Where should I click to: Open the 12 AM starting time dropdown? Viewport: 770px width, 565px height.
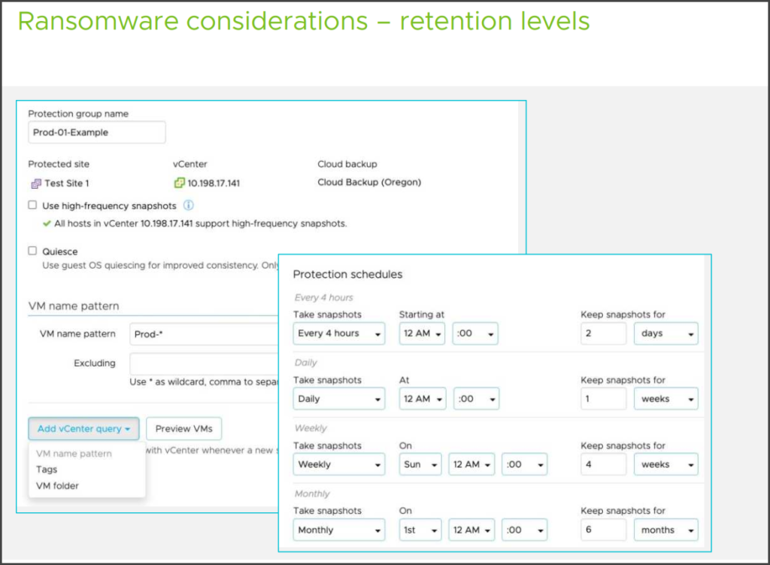click(421, 333)
